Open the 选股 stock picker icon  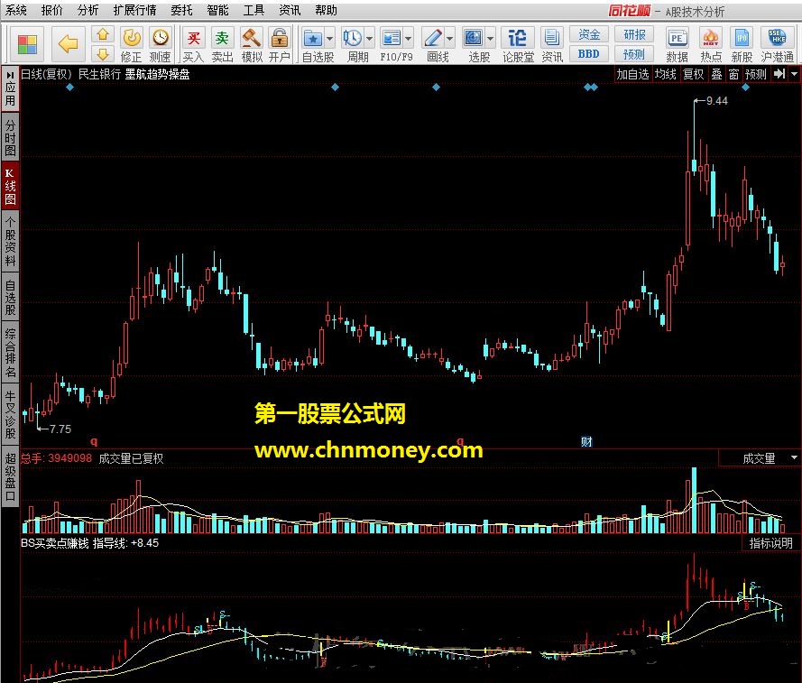(473, 39)
